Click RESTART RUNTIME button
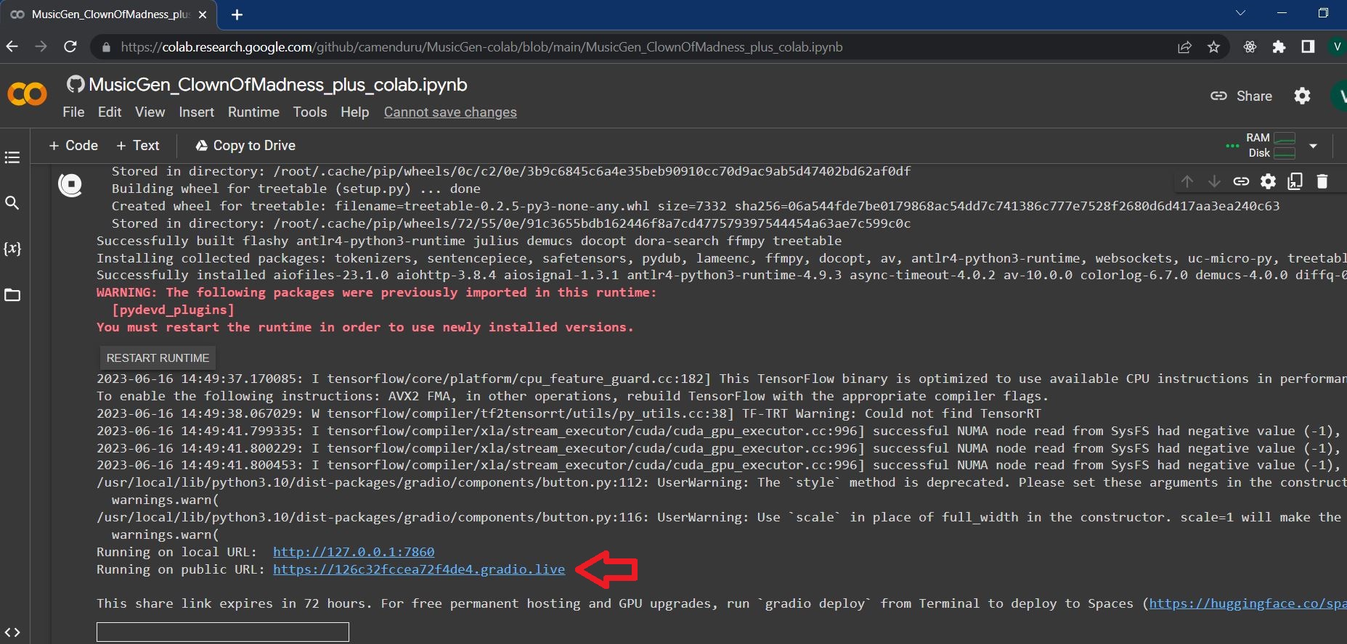The width and height of the screenshot is (1347, 644). pos(158,358)
